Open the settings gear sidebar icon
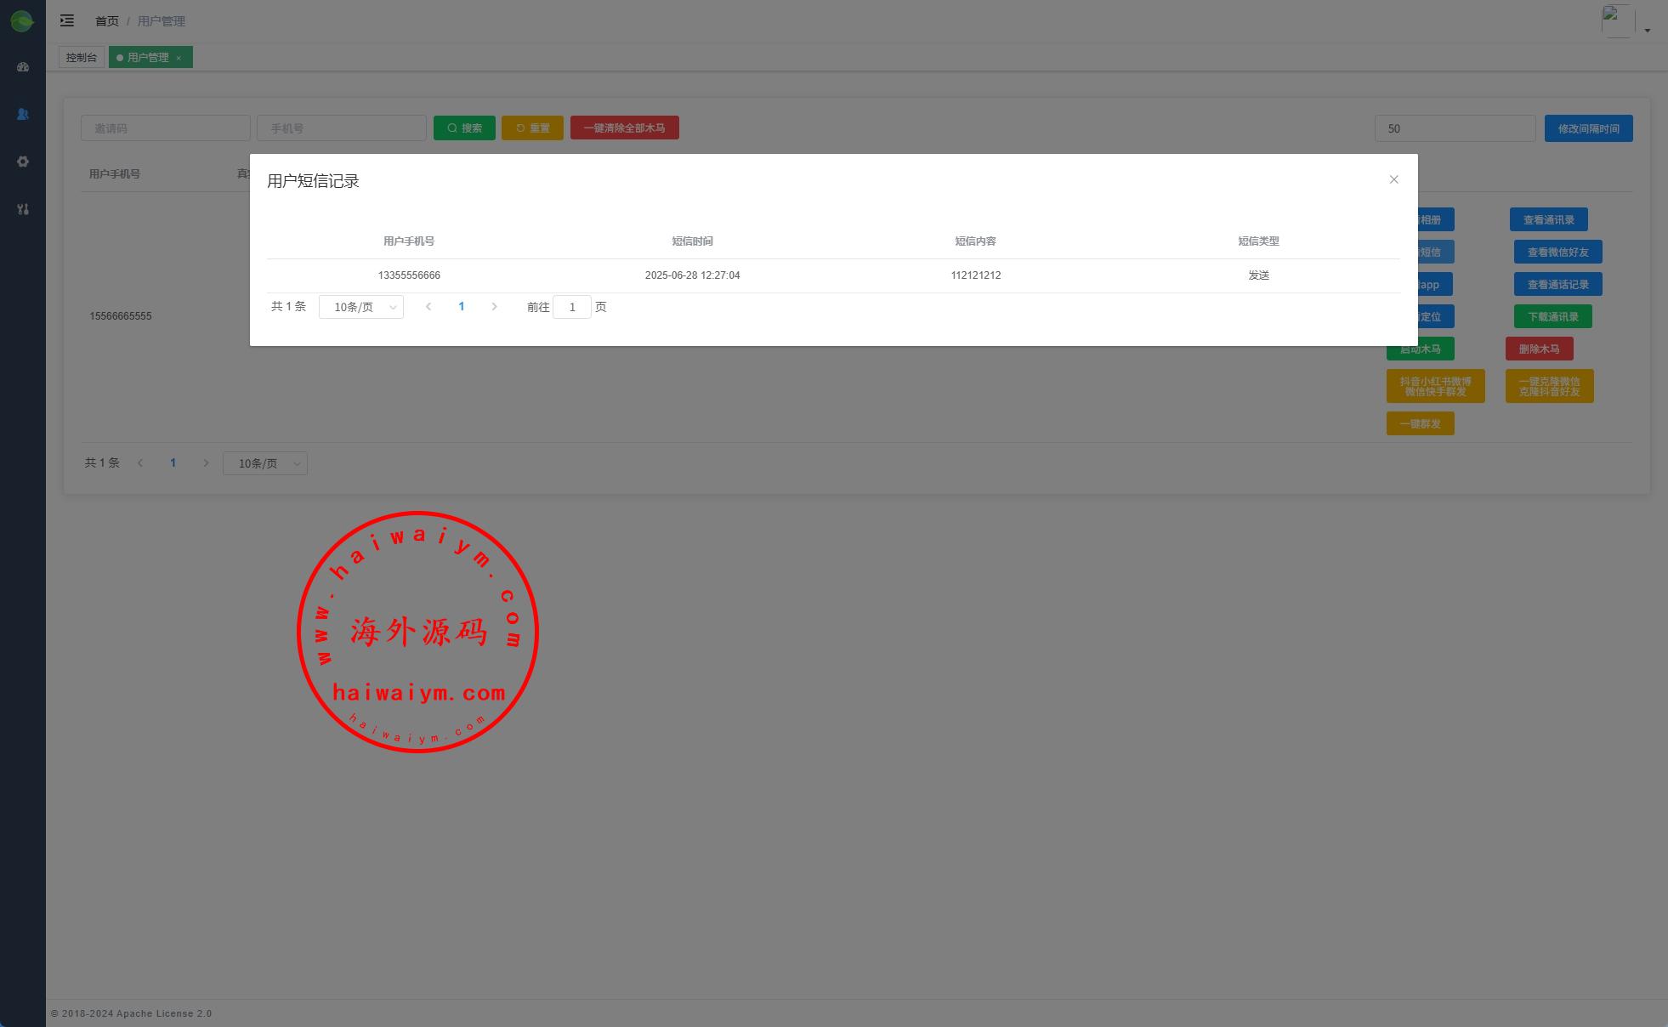The height and width of the screenshot is (1027, 1668). pos(23,162)
